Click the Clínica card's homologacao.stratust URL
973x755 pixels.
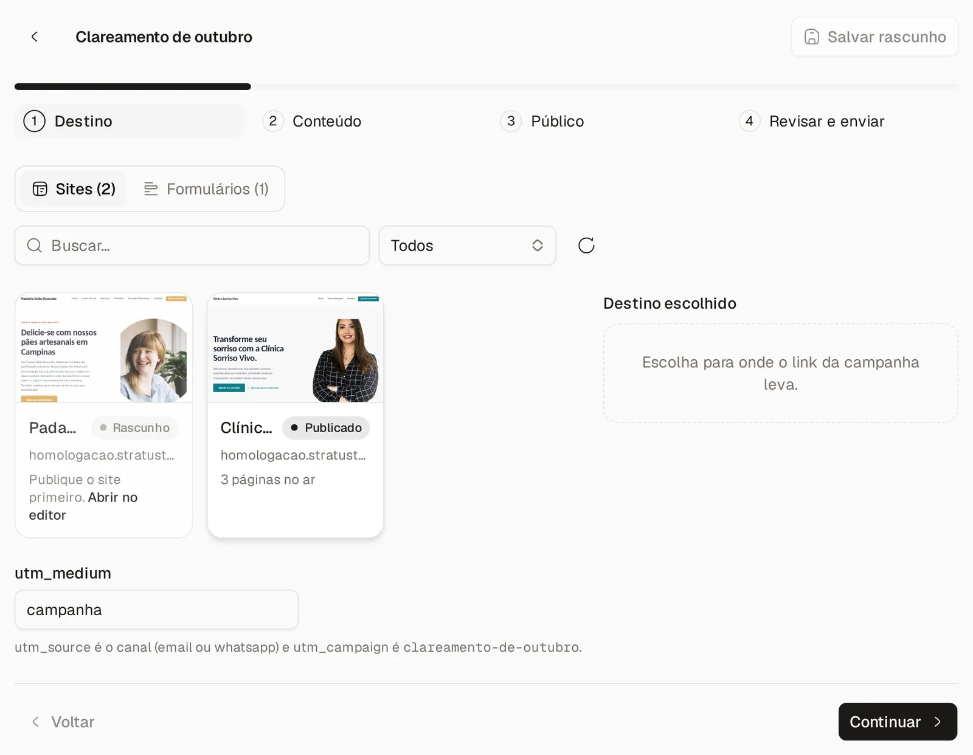click(x=293, y=455)
